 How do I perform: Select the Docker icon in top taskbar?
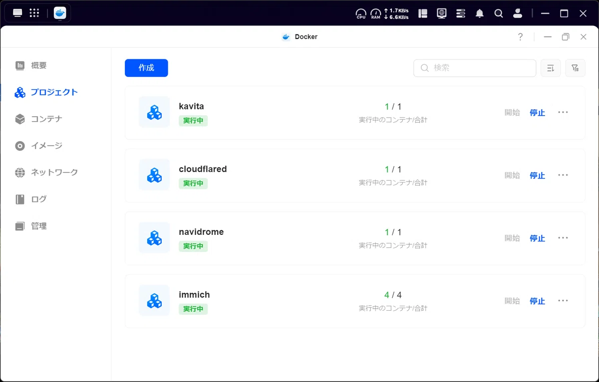pyautogui.click(x=60, y=13)
